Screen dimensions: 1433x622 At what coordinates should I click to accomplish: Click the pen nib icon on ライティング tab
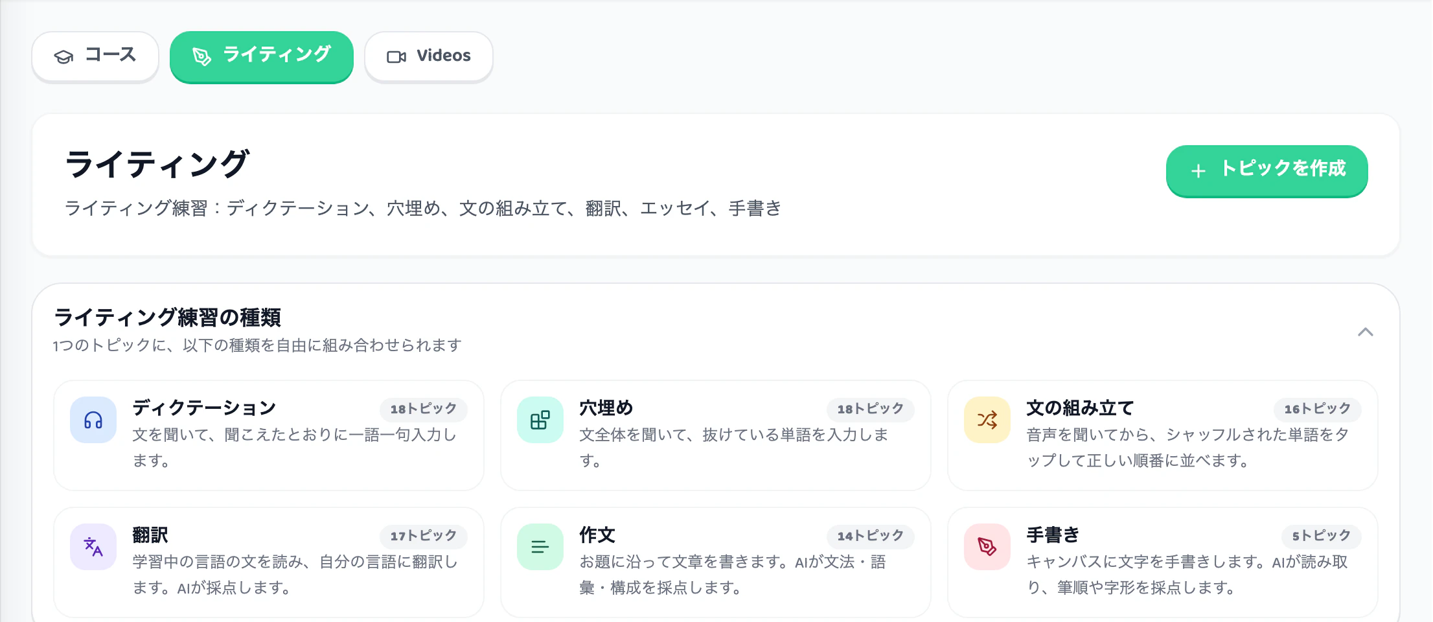[201, 57]
